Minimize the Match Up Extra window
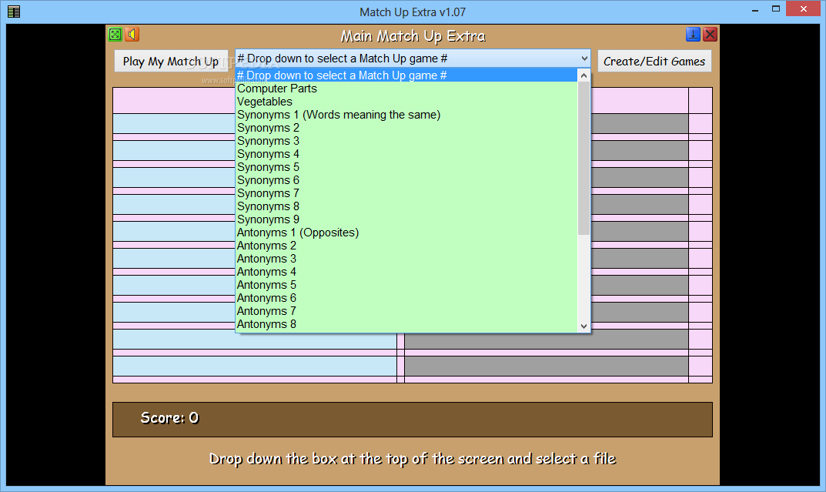 click(x=755, y=9)
